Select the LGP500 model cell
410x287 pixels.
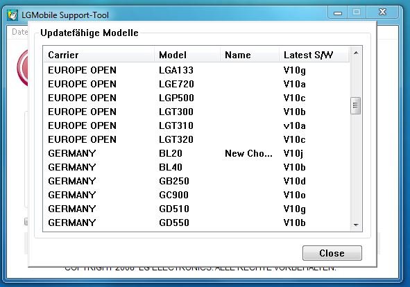176,98
